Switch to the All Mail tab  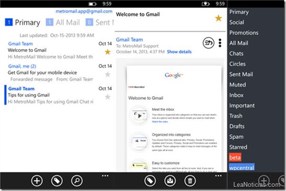tap(68, 22)
